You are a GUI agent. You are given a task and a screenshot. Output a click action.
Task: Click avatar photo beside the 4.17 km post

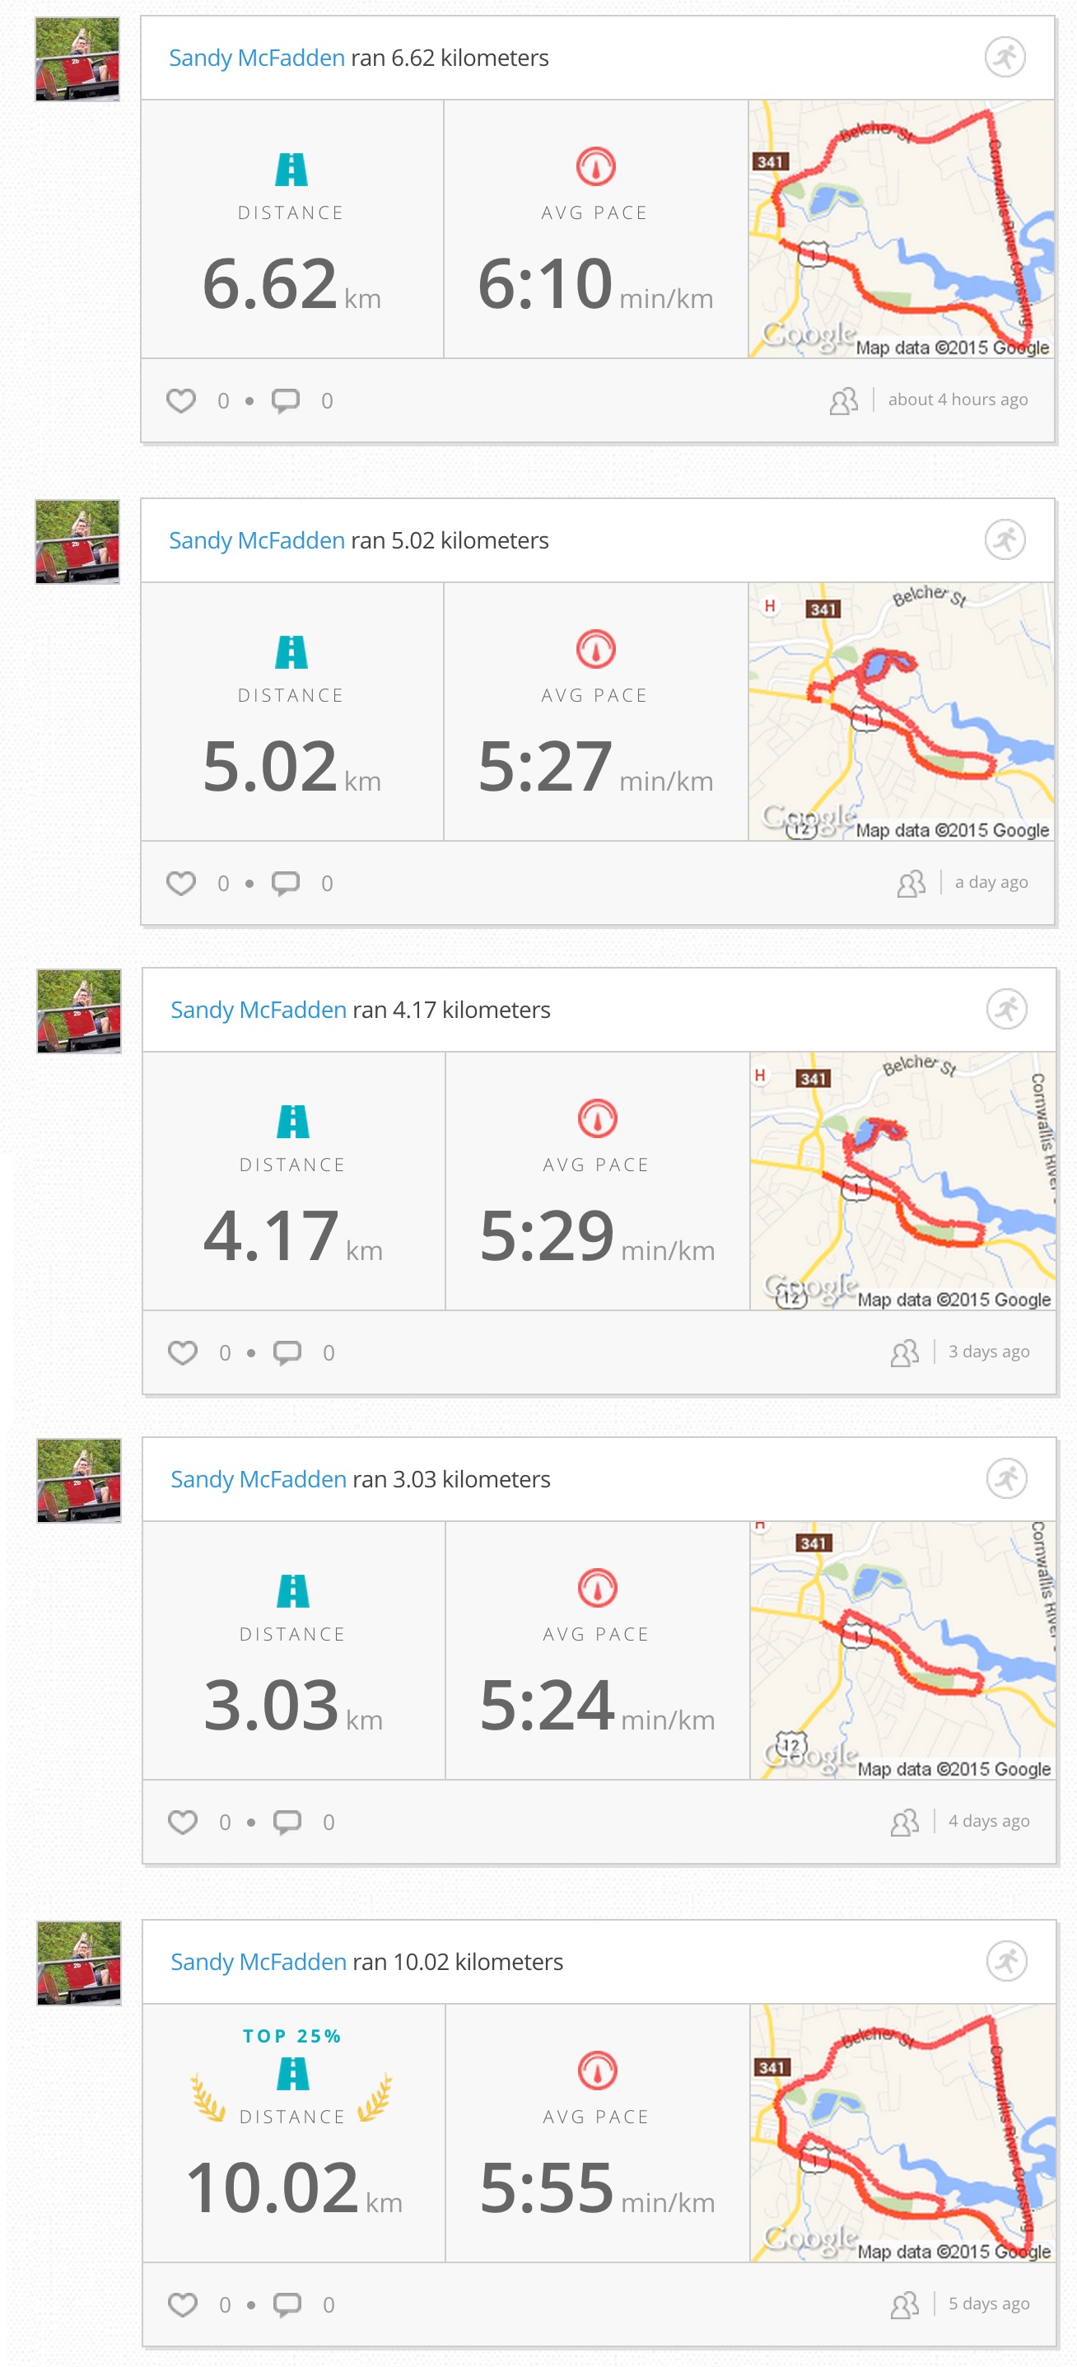tap(79, 1011)
